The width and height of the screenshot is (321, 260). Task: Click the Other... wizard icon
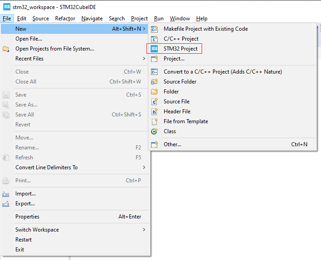154,144
